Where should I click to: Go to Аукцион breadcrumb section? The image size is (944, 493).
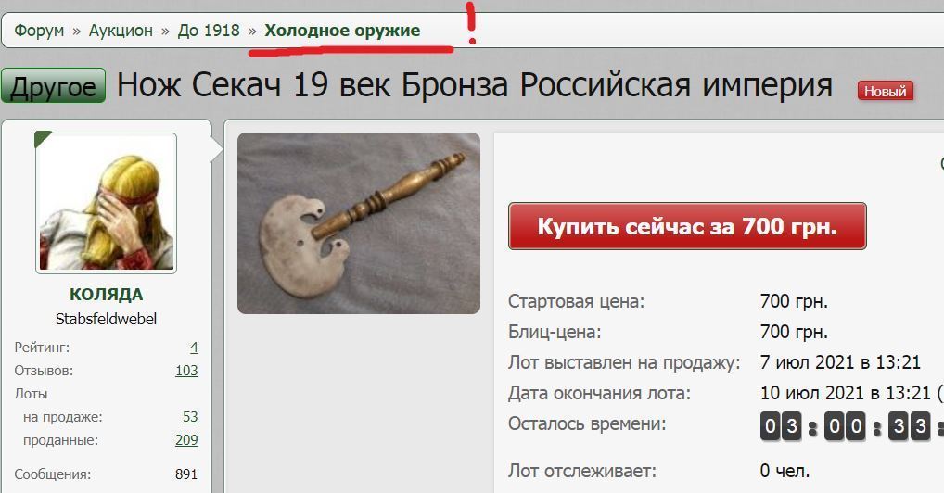(121, 30)
